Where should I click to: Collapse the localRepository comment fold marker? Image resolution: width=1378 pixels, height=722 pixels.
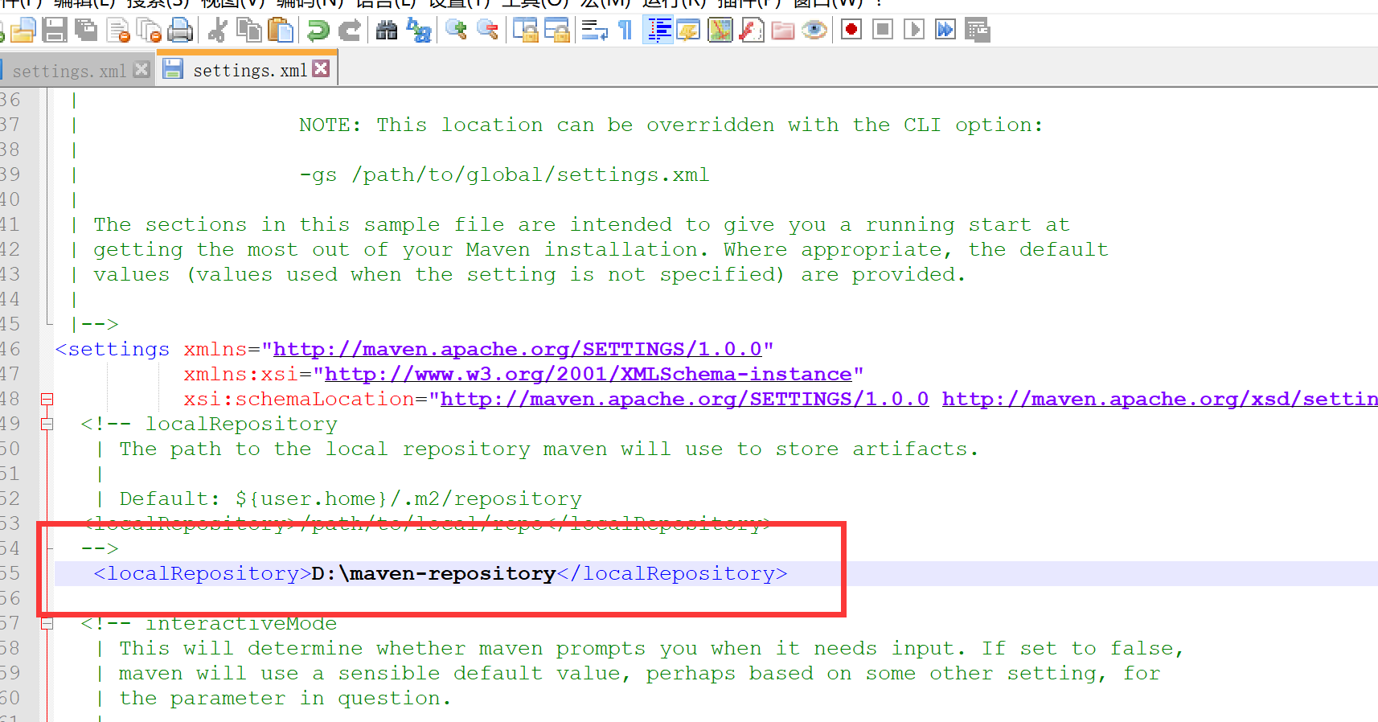tap(47, 425)
